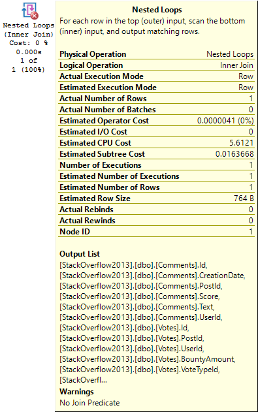Click the truncated '[StackOverfl...' entry

click(x=83, y=380)
